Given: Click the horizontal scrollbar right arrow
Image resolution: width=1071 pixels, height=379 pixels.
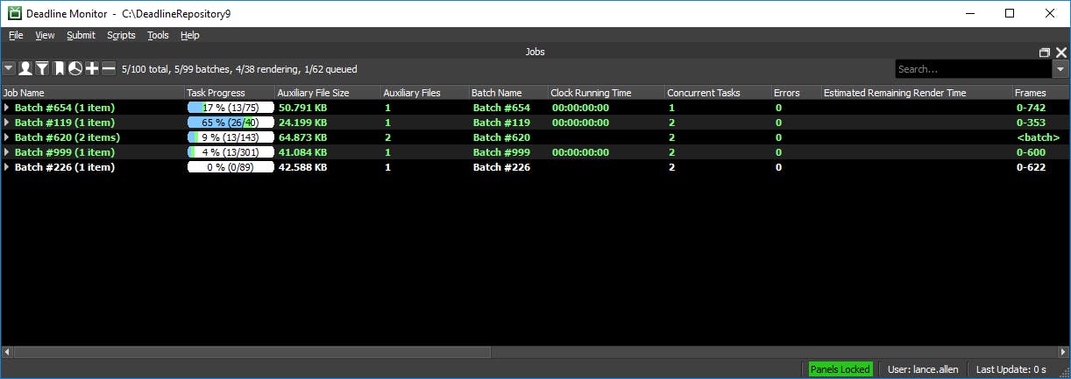Looking at the screenshot, I should 1065,352.
